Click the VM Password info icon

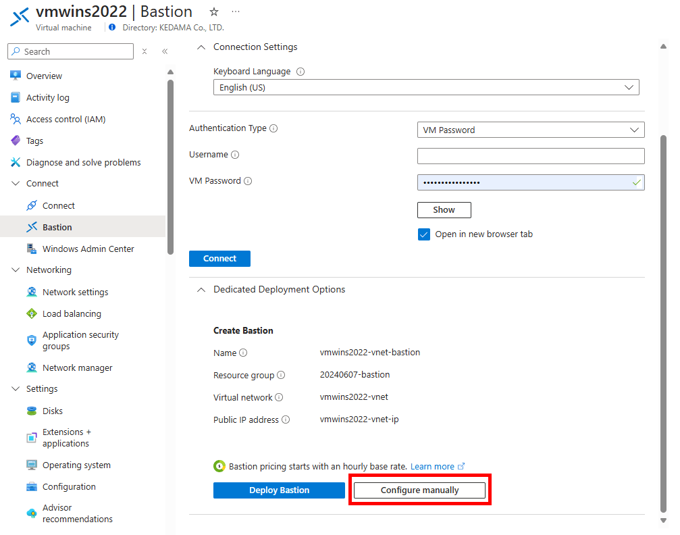248,181
